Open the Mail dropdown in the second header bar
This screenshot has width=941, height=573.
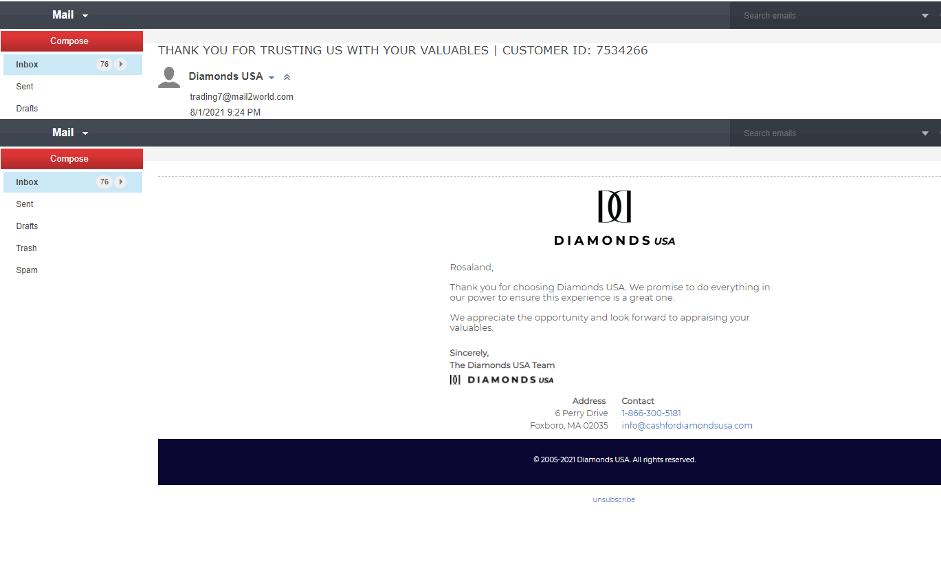pos(70,133)
